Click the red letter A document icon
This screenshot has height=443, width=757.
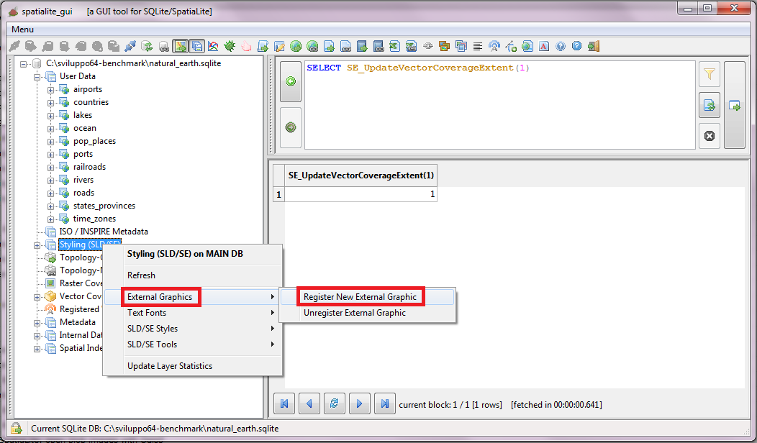(544, 46)
